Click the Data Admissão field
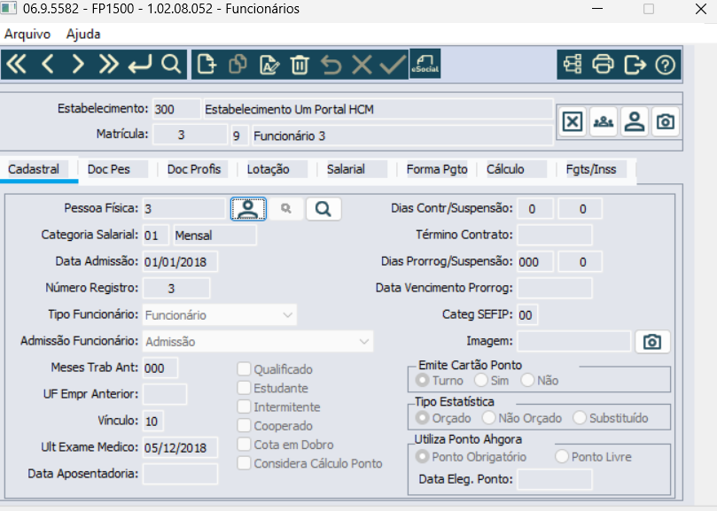 (180, 262)
